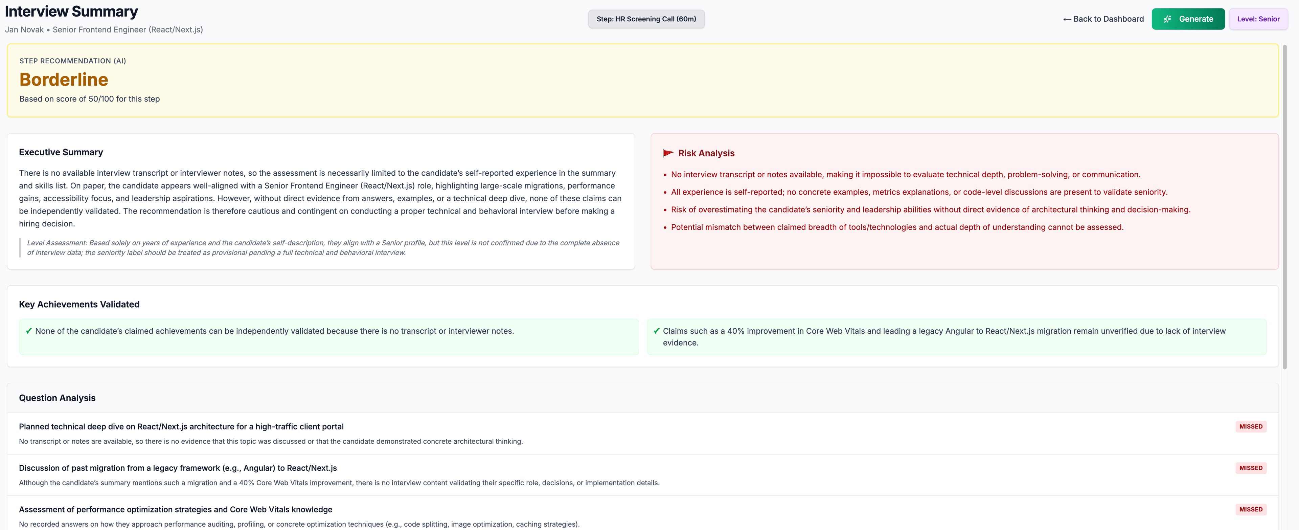Click the back arrow beside Back to Dashboard
The height and width of the screenshot is (530, 1299).
point(1067,19)
